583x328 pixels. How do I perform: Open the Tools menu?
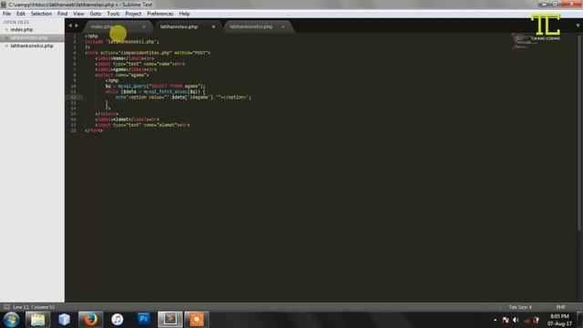tap(113, 14)
